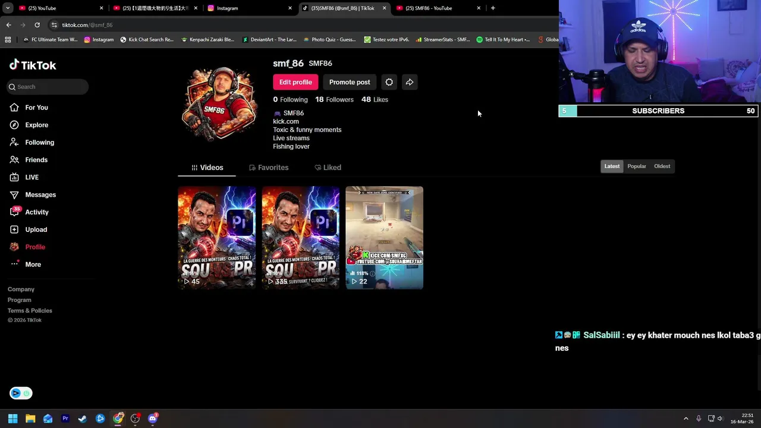Open Profile in sidebar
This screenshot has width=761, height=428.
pyautogui.click(x=35, y=247)
